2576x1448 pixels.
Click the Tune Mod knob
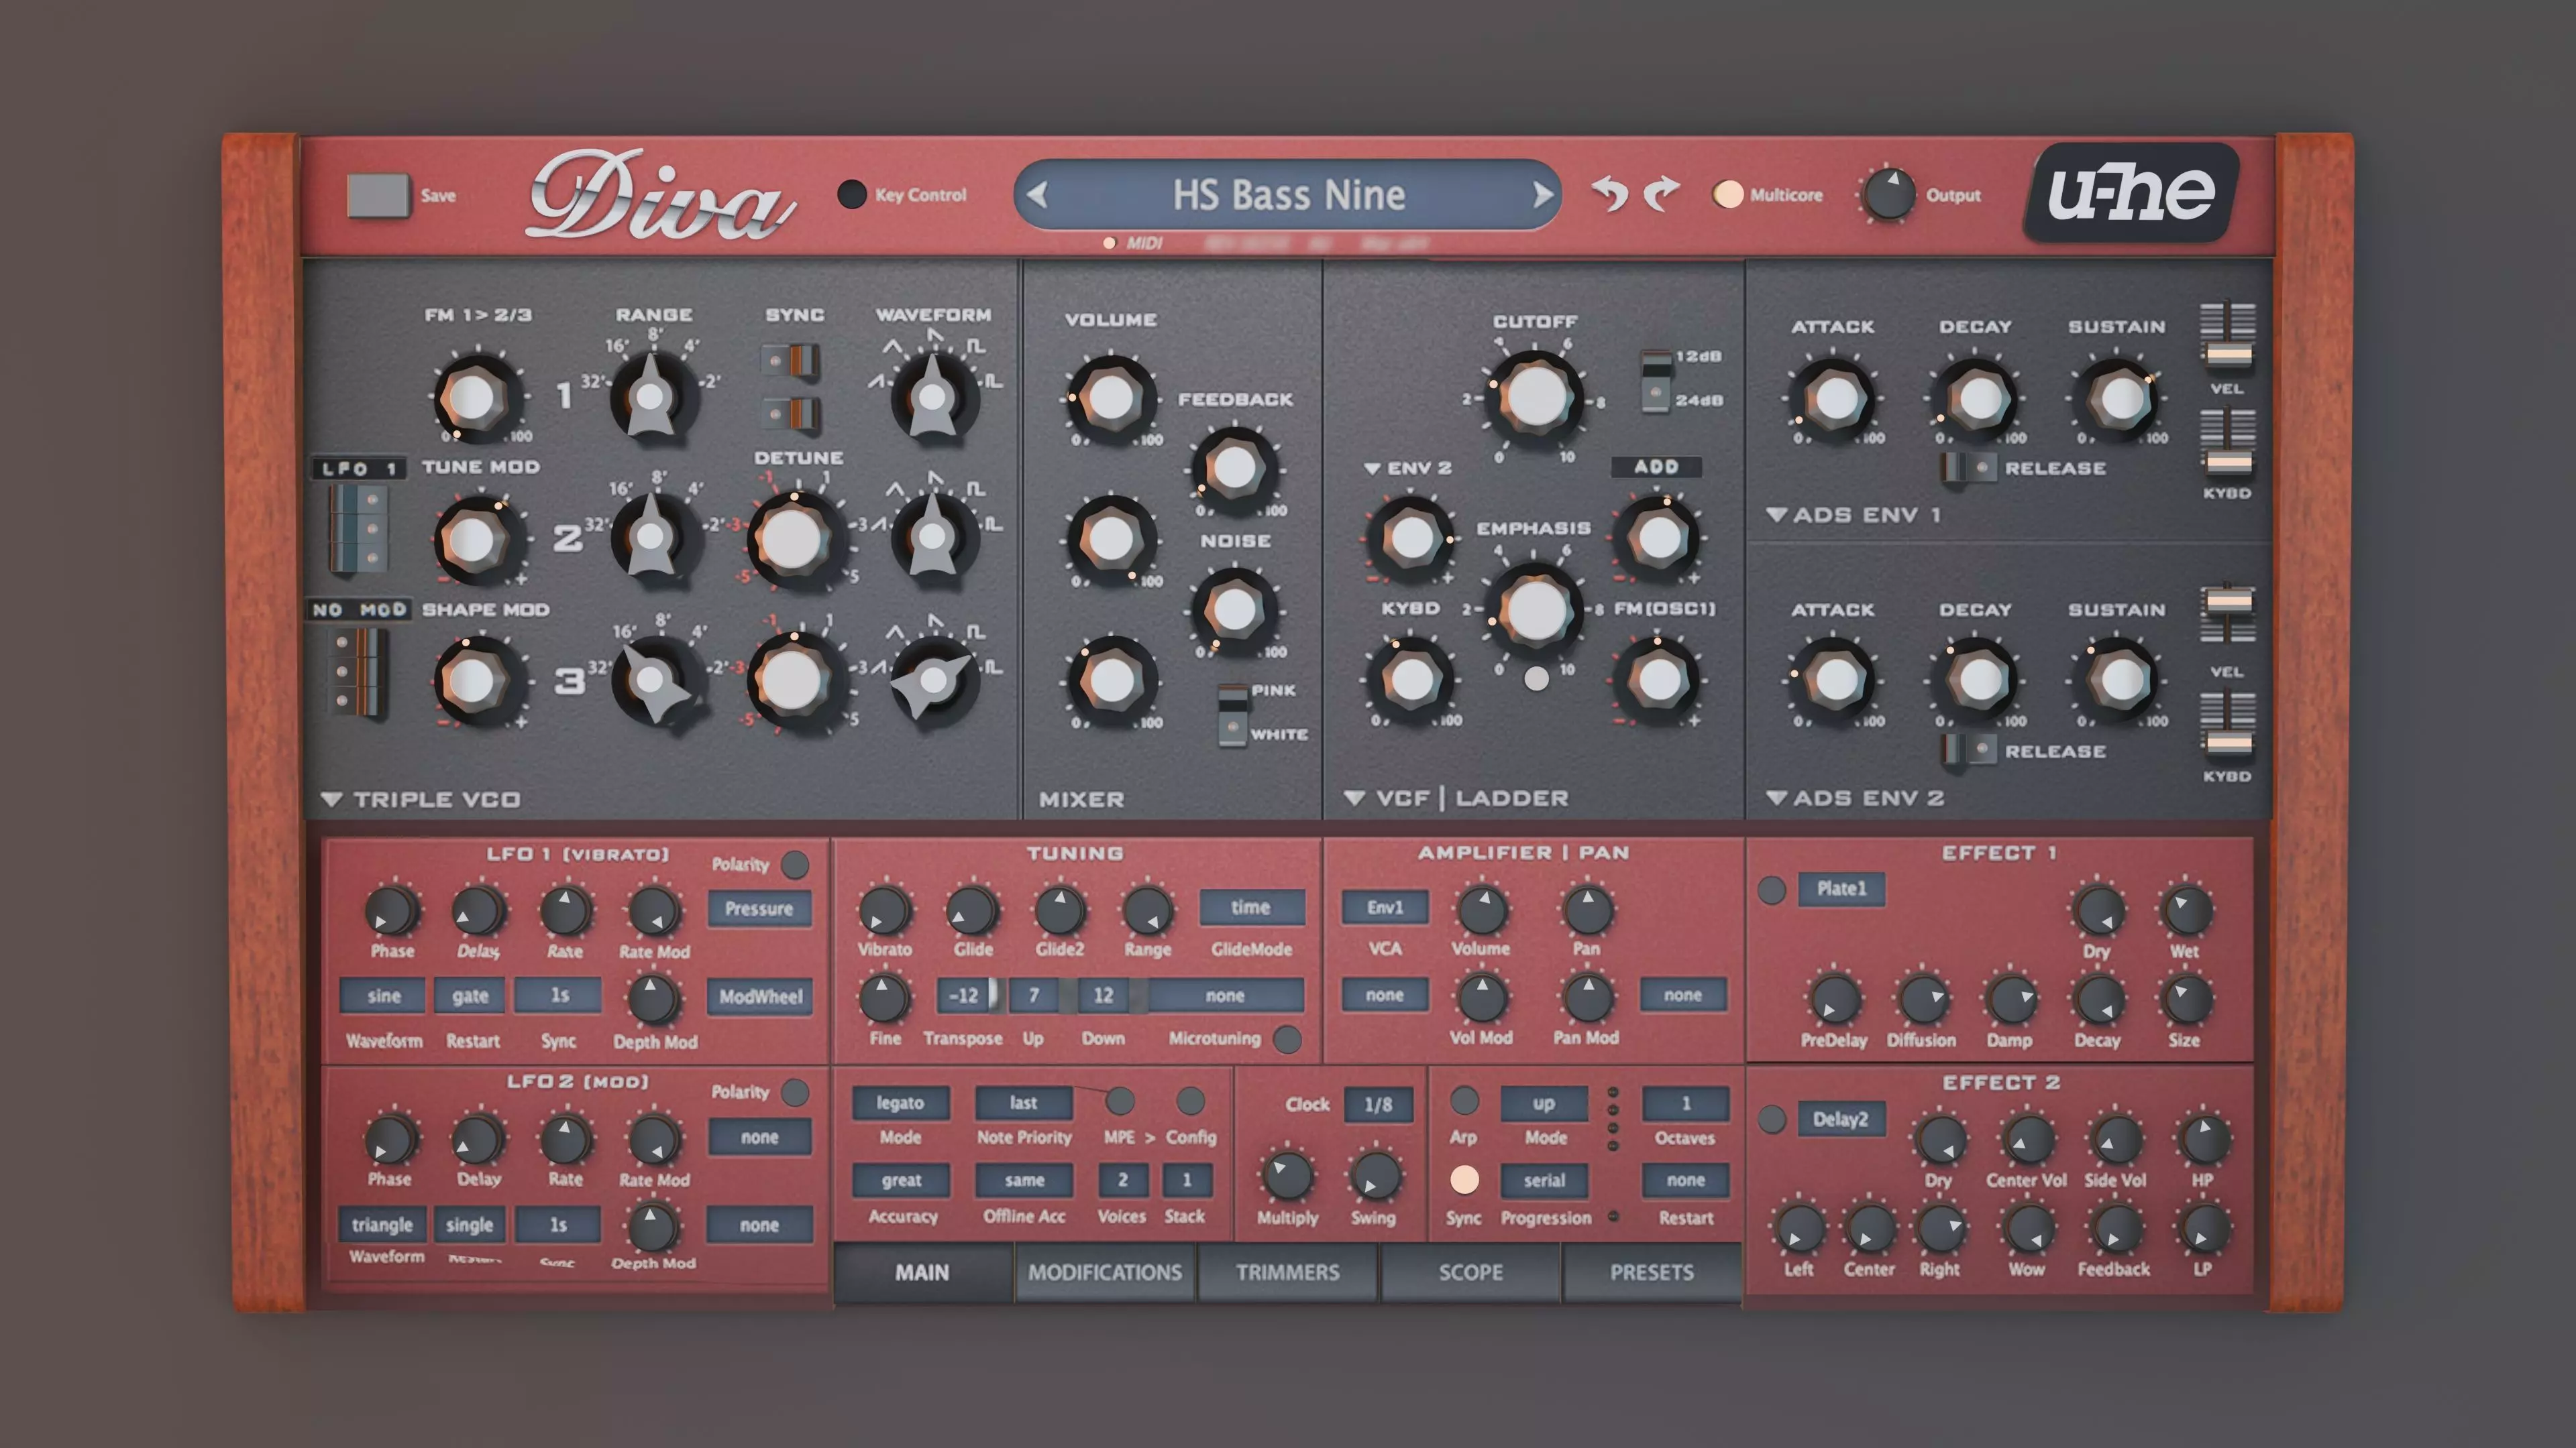tap(473, 540)
